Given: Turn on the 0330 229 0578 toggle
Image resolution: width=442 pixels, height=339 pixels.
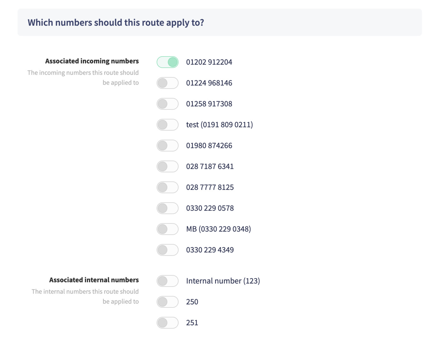Looking at the screenshot, I should 167,208.
